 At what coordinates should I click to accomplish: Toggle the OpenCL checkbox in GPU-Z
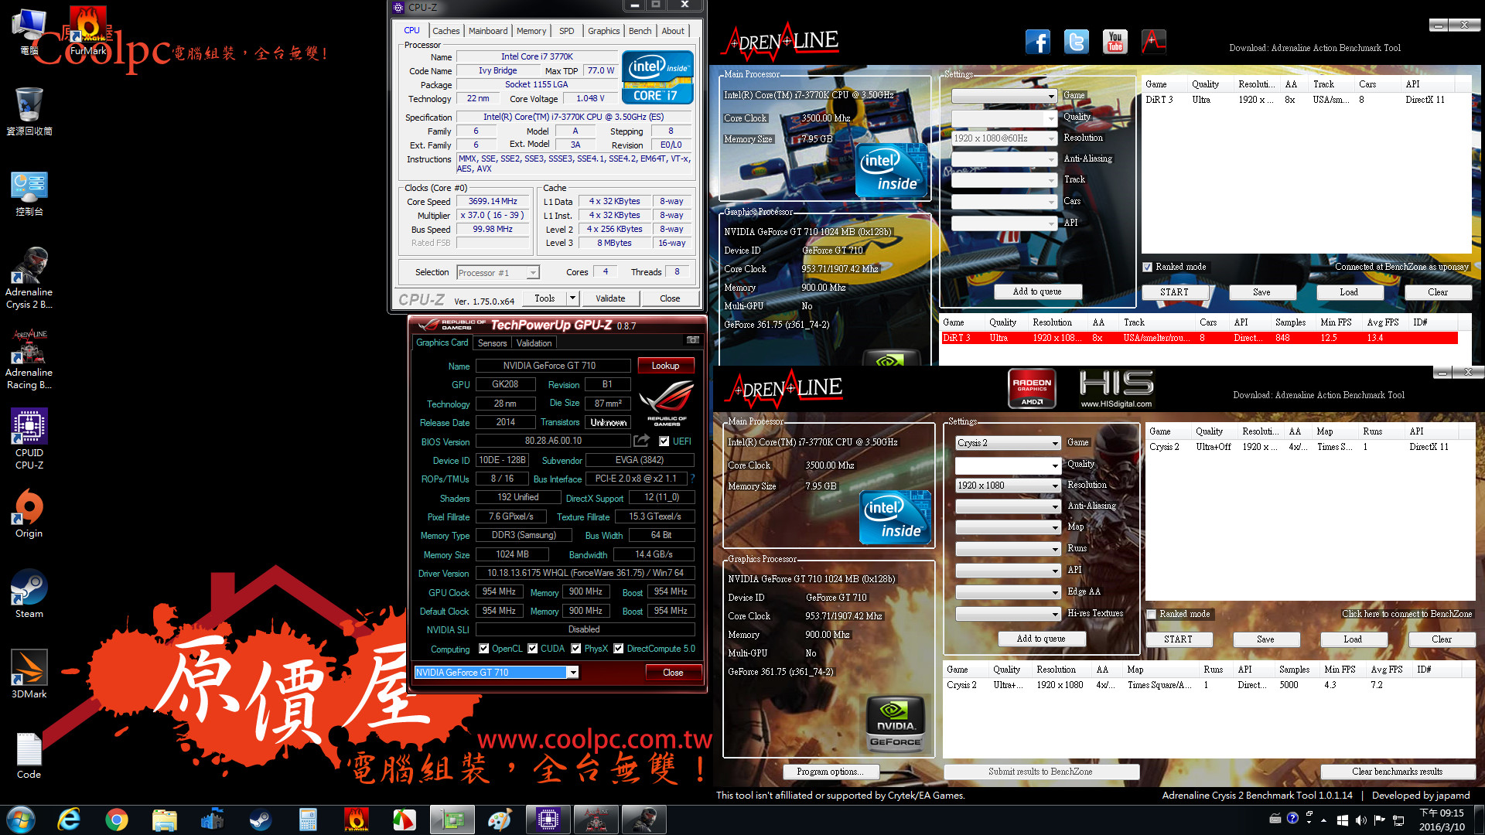click(x=483, y=649)
